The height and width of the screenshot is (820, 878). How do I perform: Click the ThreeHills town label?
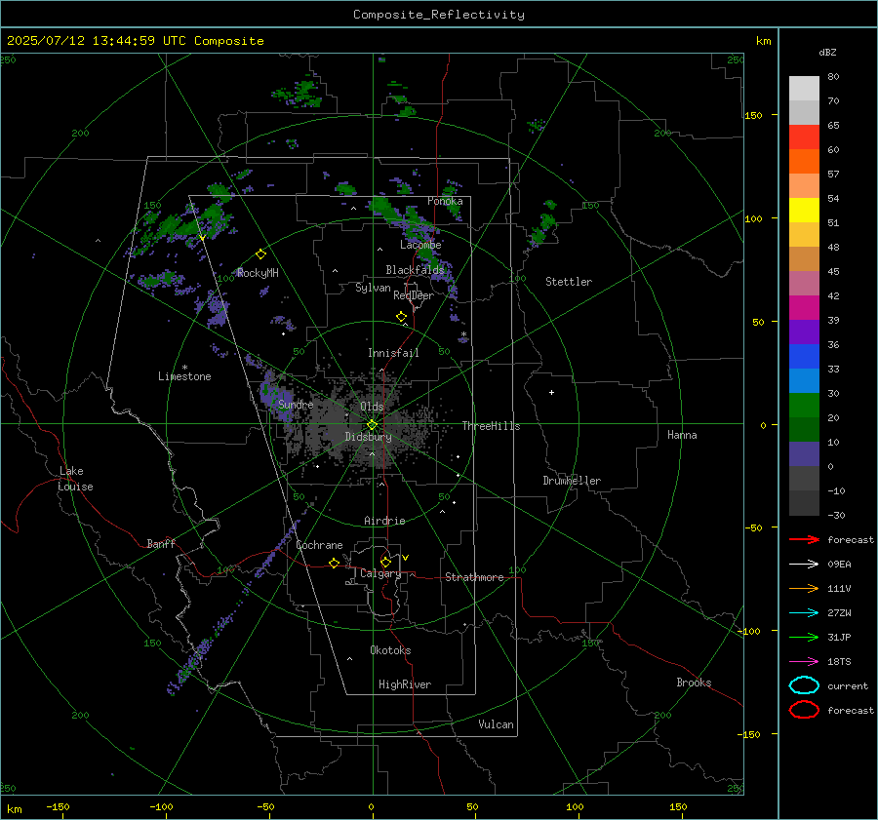491,426
